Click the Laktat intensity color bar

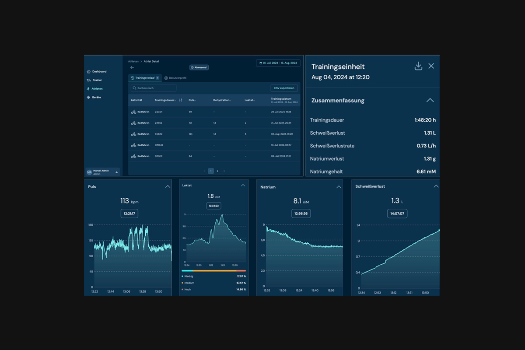[x=213, y=271]
